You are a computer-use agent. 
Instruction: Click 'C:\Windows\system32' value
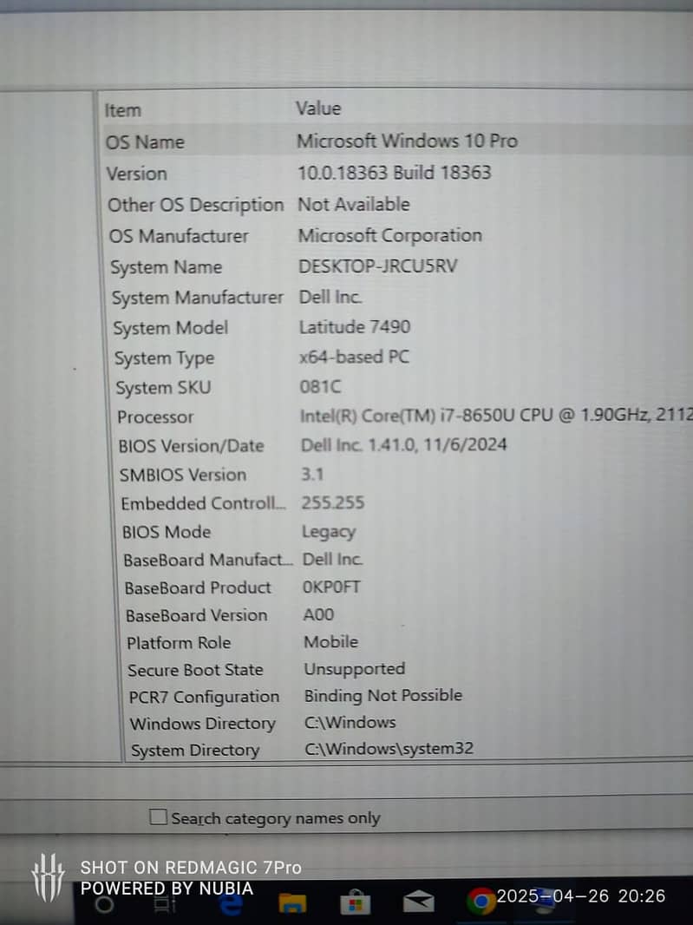tap(389, 749)
